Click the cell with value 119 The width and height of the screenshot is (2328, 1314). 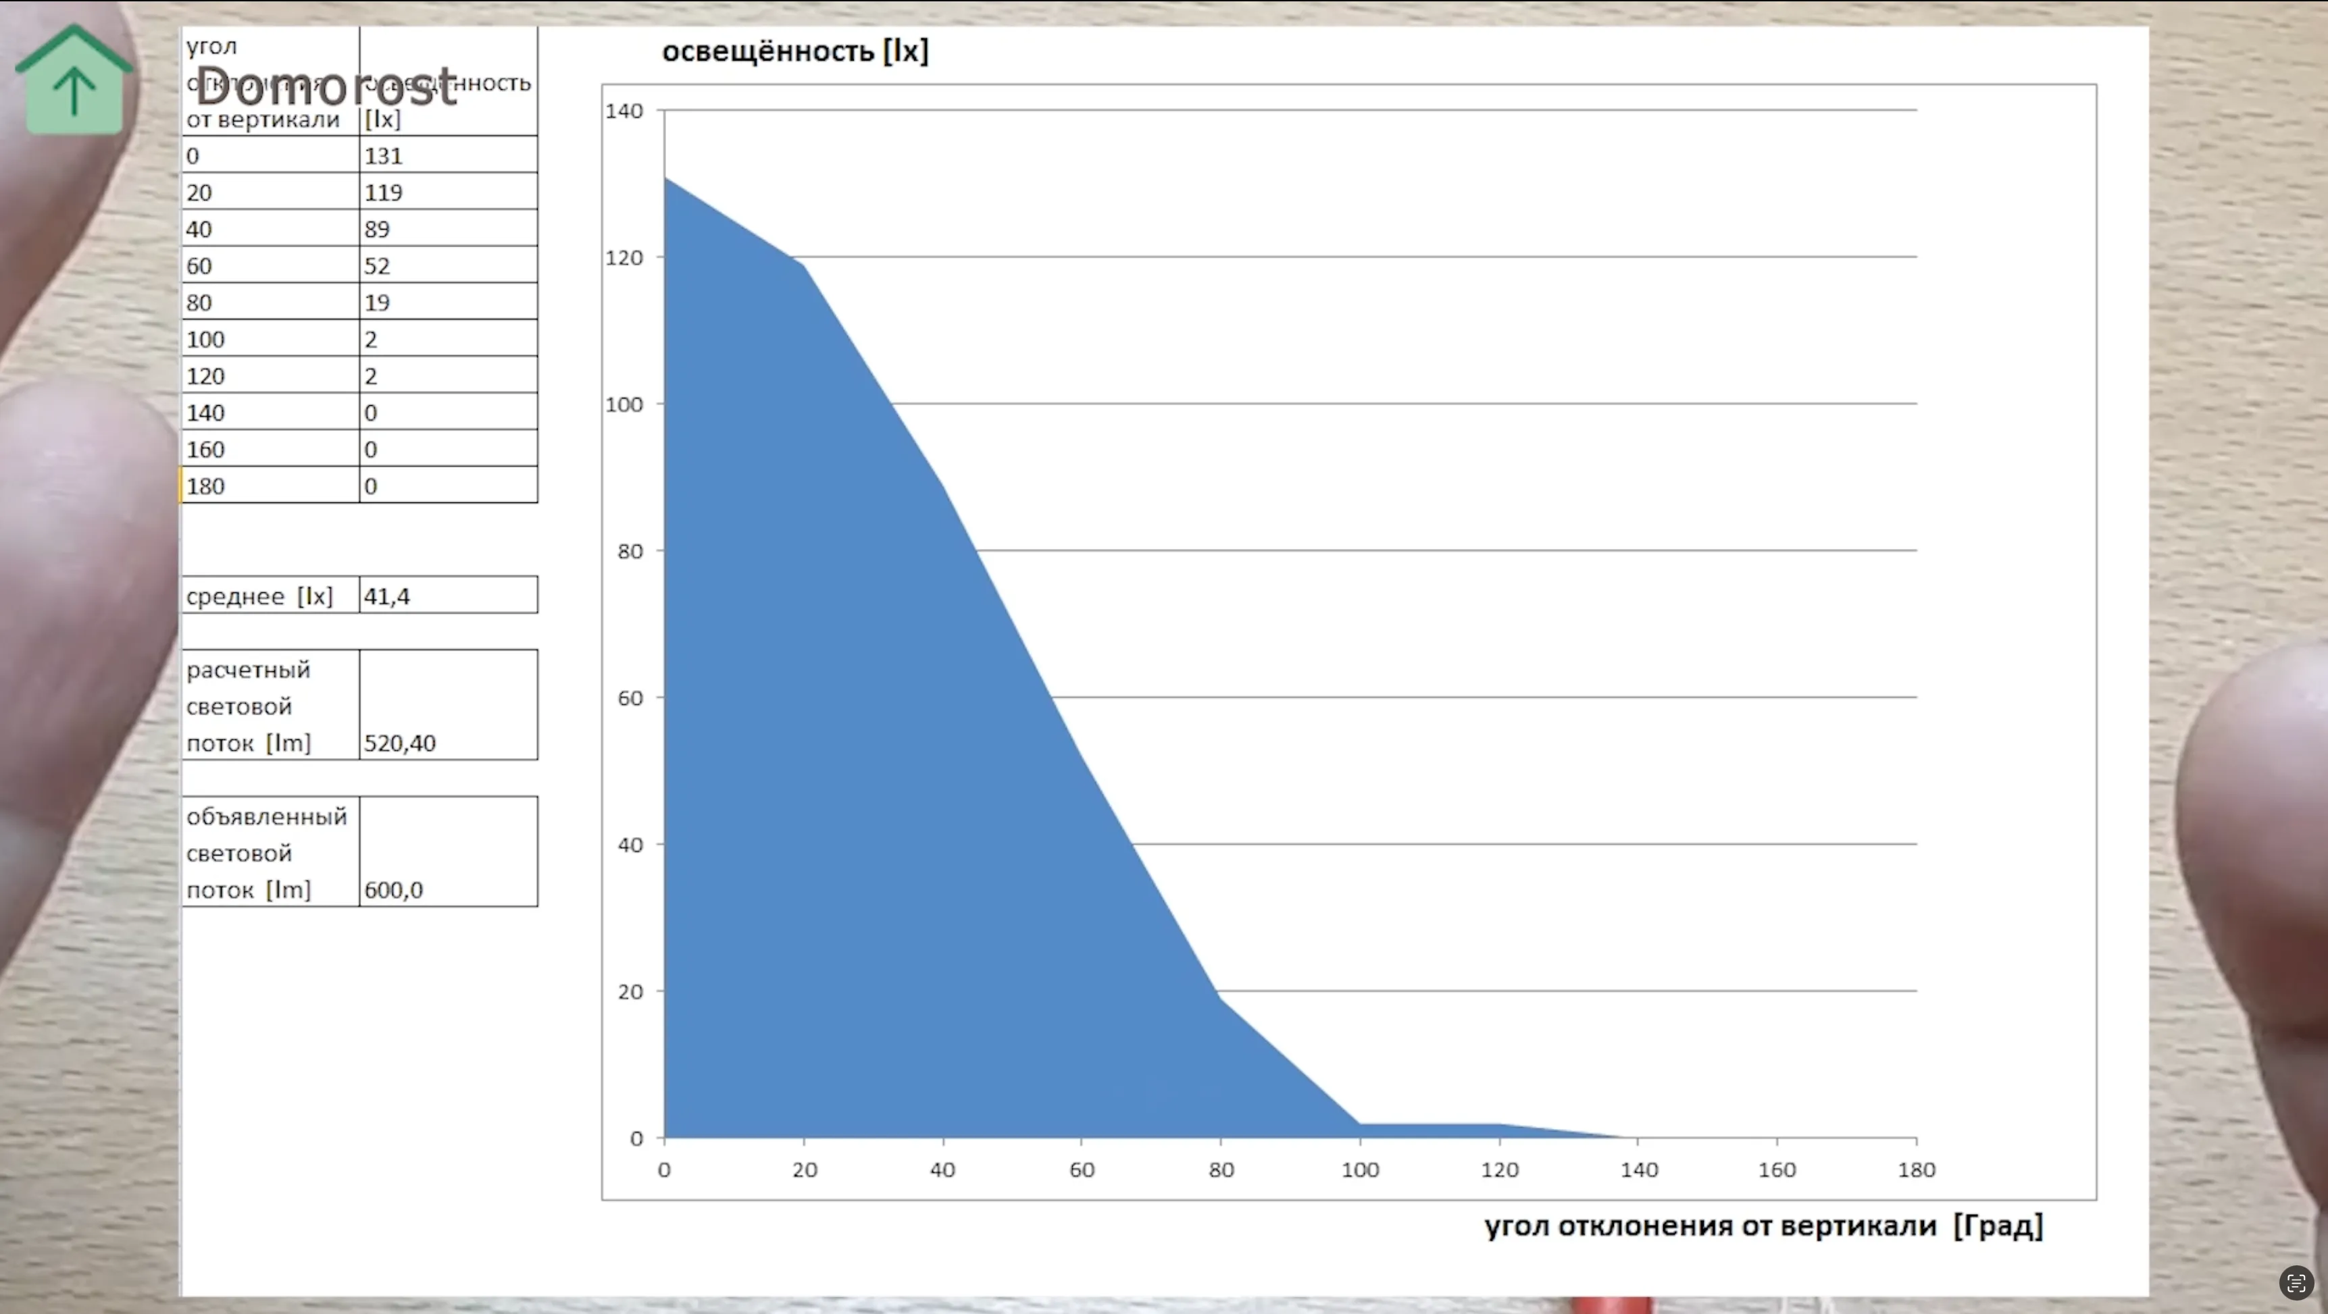pos(447,192)
